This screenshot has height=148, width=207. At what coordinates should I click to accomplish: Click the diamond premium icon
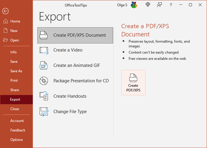pyautogui.click(x=148, y=5)
